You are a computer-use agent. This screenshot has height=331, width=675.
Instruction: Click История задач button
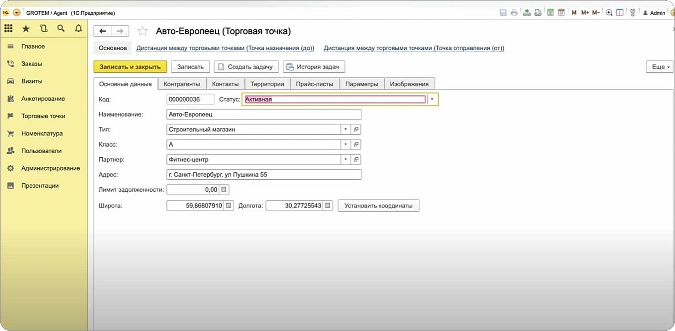click(314, 67)
